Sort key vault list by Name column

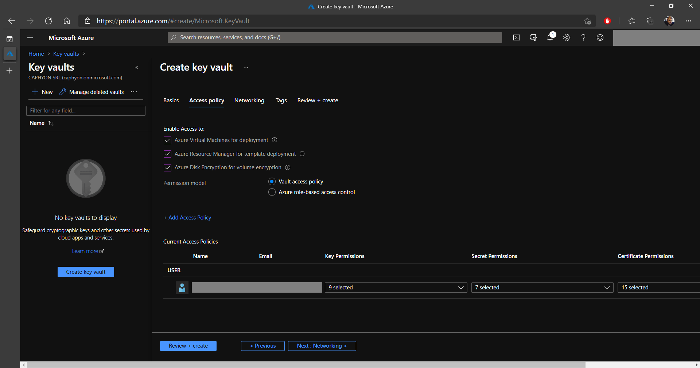[x=42, y=123]
